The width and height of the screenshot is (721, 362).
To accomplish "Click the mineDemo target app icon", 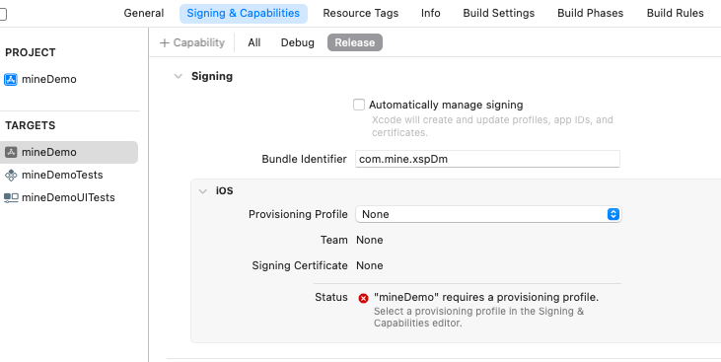I will pyautogui.click(x=11, y=152).
